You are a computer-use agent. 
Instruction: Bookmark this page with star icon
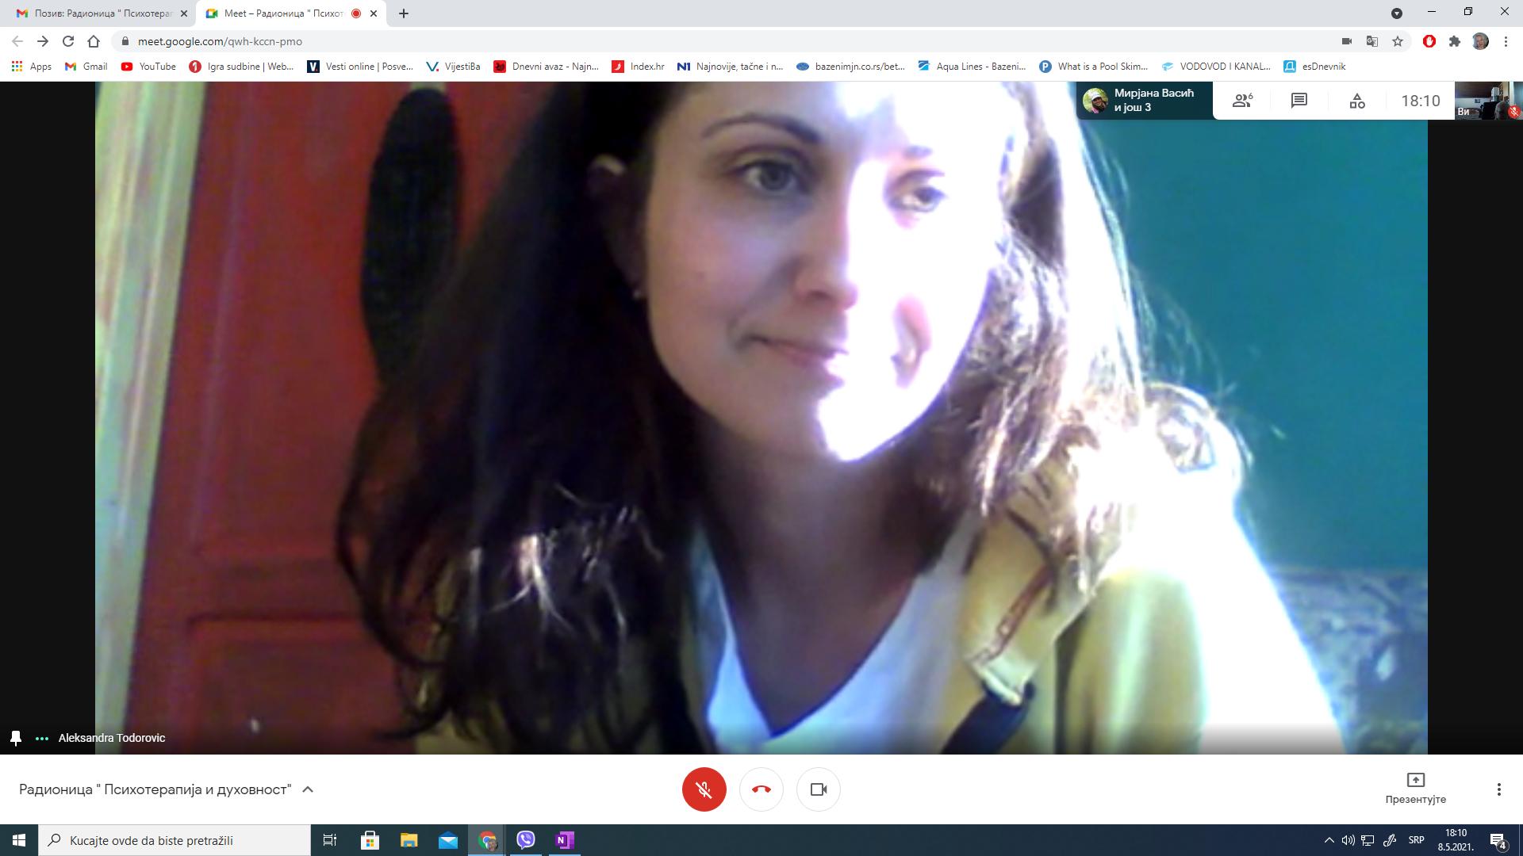1398,41
